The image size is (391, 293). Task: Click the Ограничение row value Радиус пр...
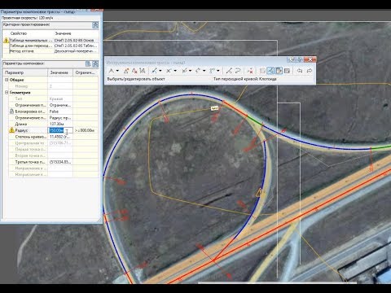(x=60, y=118)
